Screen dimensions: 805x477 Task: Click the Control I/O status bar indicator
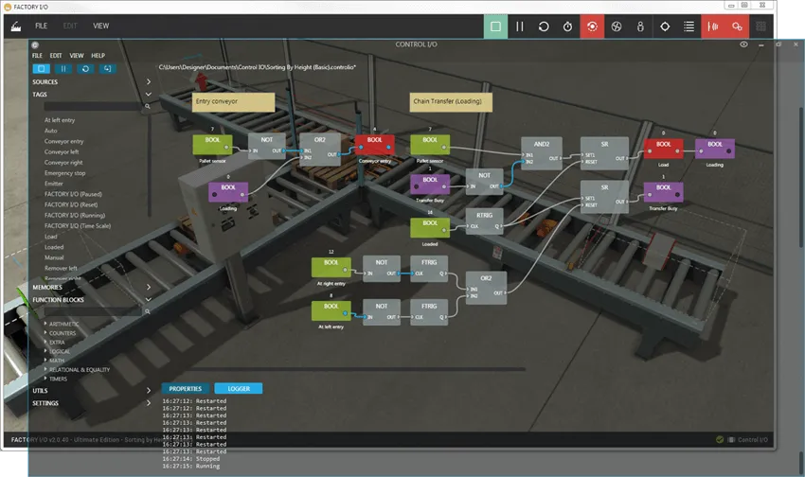(742, 439)
